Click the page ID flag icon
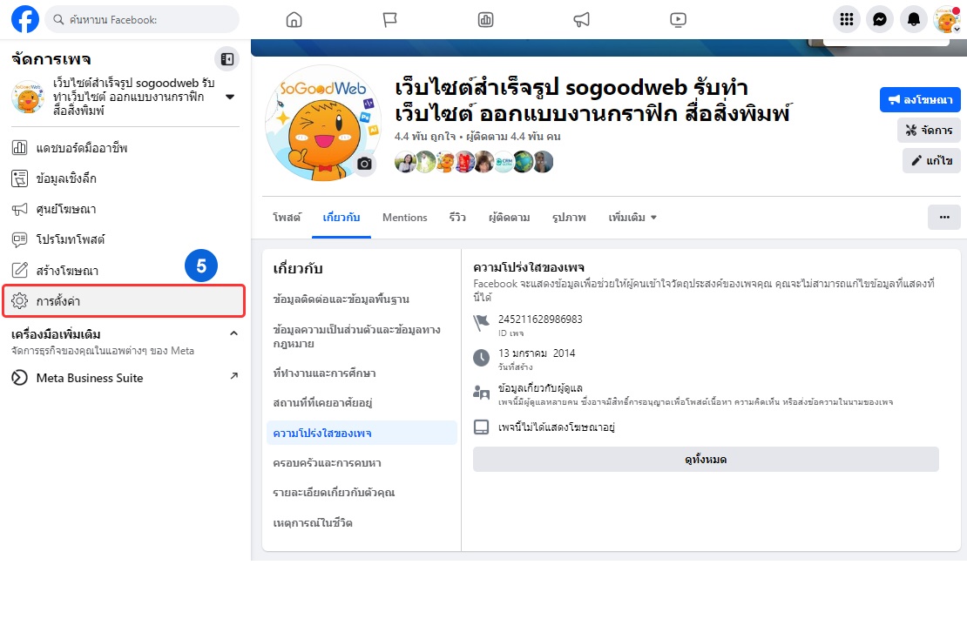 481,322
